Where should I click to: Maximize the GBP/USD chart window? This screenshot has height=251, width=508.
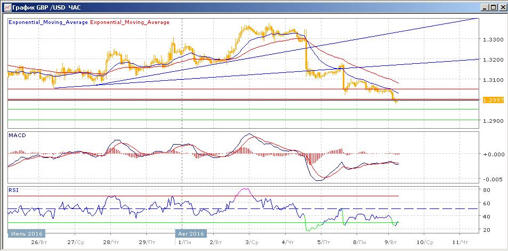(493, 7)
